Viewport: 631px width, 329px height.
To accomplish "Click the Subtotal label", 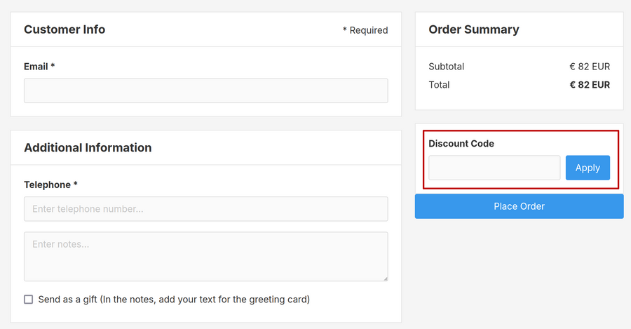I will click(447, 67).
